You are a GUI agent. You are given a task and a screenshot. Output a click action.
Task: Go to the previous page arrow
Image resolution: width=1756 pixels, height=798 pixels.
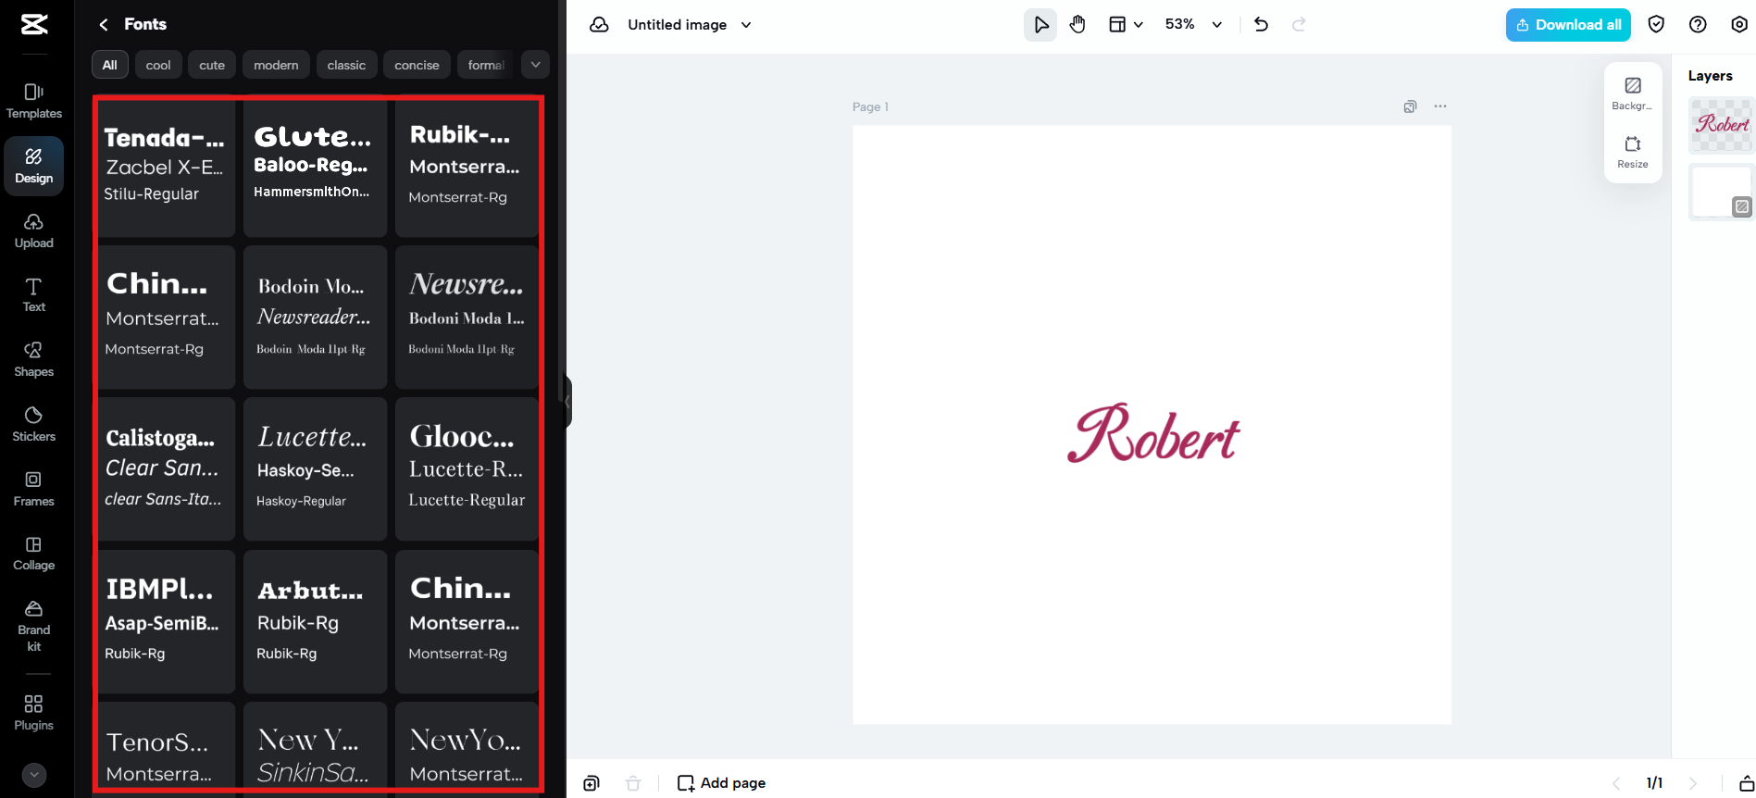tap(1616, 783)
